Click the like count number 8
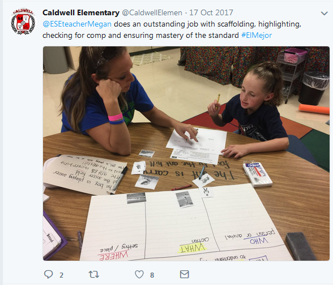Image resolution: width=333 pixels, height=285 pixels. point(152,275)
